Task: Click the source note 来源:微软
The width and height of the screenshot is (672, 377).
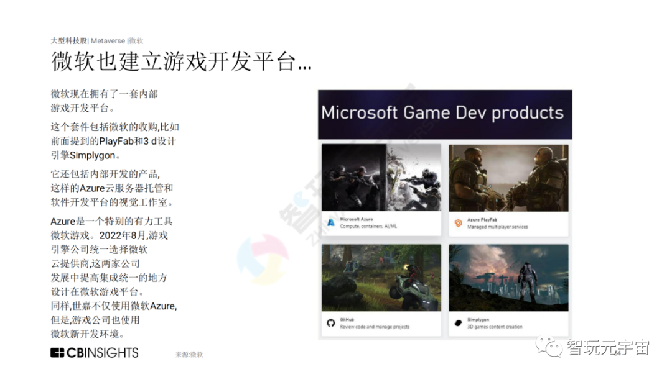Action: coord(189,354)
